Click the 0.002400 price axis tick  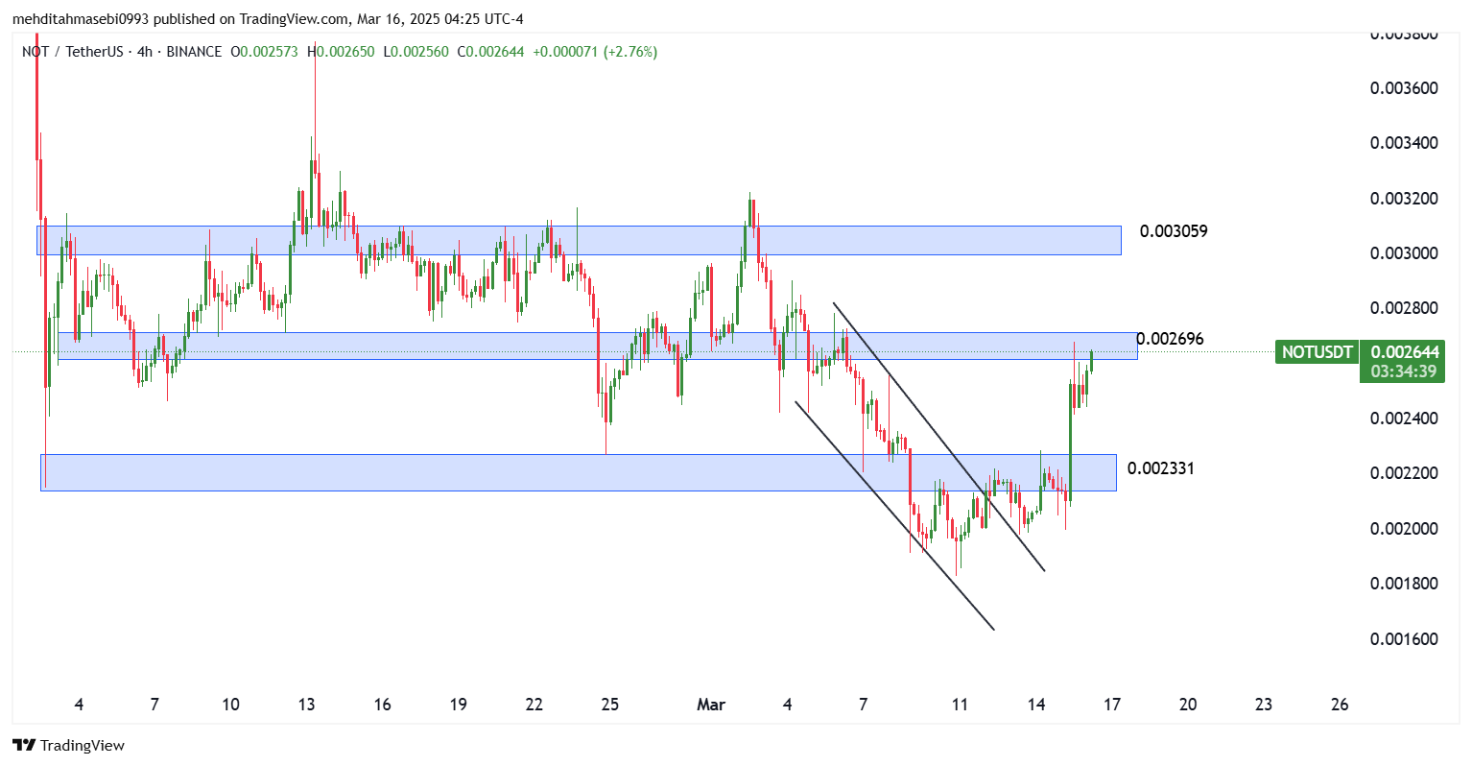(1404, 419)
